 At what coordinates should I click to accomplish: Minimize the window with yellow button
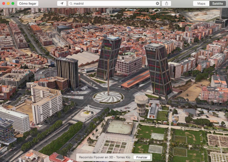pos(8,3)
